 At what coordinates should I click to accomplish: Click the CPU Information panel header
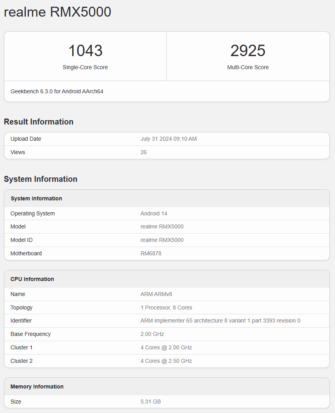coord(32,279)
